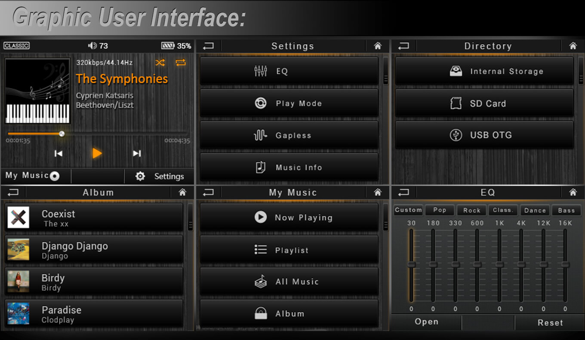Viewport: 585px width, 340px height.
Task: Open the EQ settings entry
Action: [289, 71]
